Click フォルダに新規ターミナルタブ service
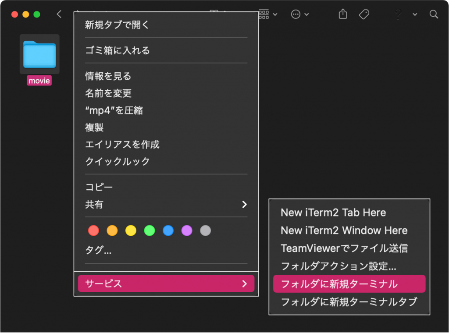 [x=349, y=302]
